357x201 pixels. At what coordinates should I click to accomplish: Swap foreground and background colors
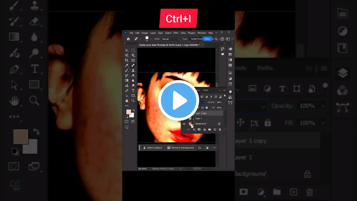coord(133,111)
